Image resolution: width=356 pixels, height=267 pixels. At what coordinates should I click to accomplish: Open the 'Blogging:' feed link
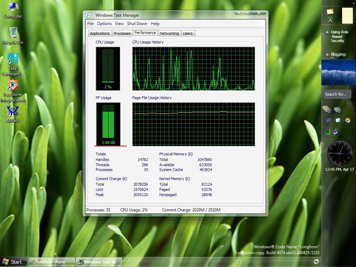point(339,54)
